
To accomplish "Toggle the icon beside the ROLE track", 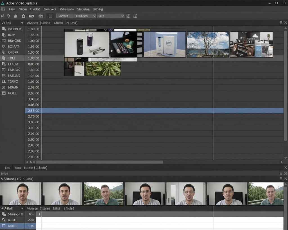I will coord(4,93).
